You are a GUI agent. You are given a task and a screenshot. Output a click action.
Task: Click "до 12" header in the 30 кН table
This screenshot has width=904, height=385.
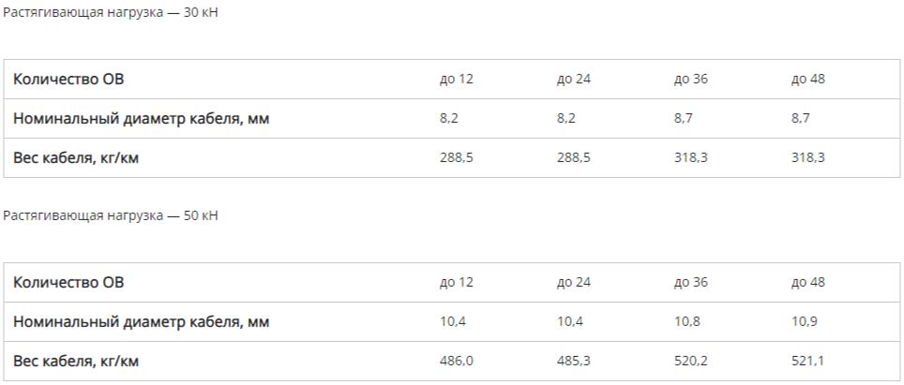point(457,80)
